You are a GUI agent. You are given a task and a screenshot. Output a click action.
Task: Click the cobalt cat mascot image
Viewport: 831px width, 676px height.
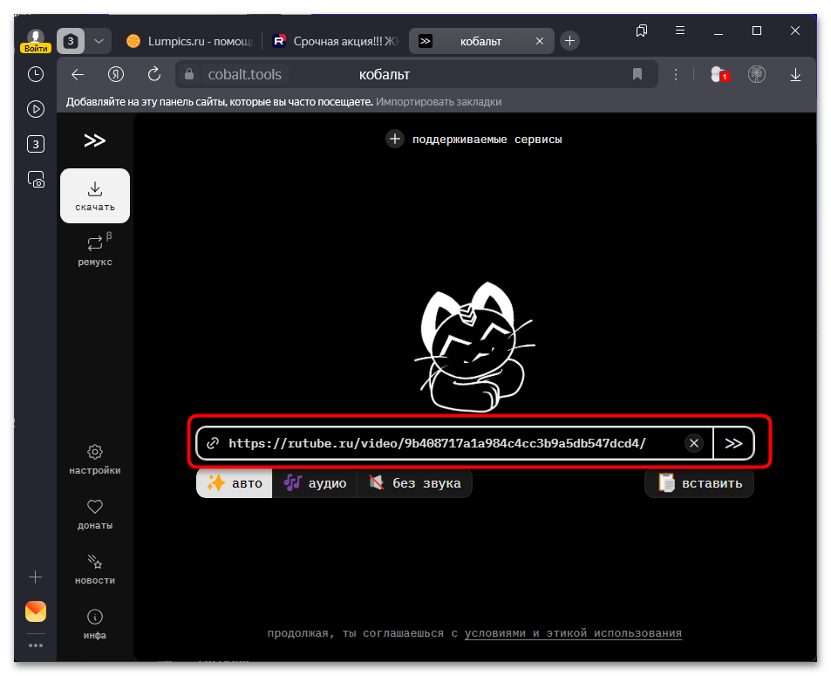pos(473,346)
